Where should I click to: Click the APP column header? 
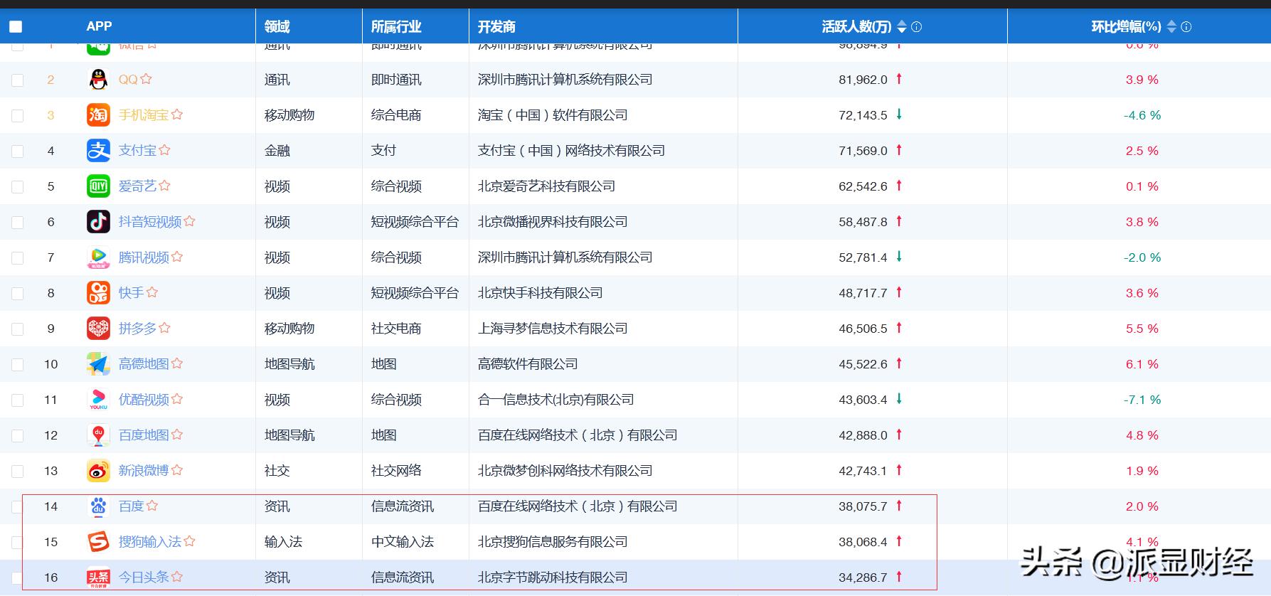click(x=99, y=26)
